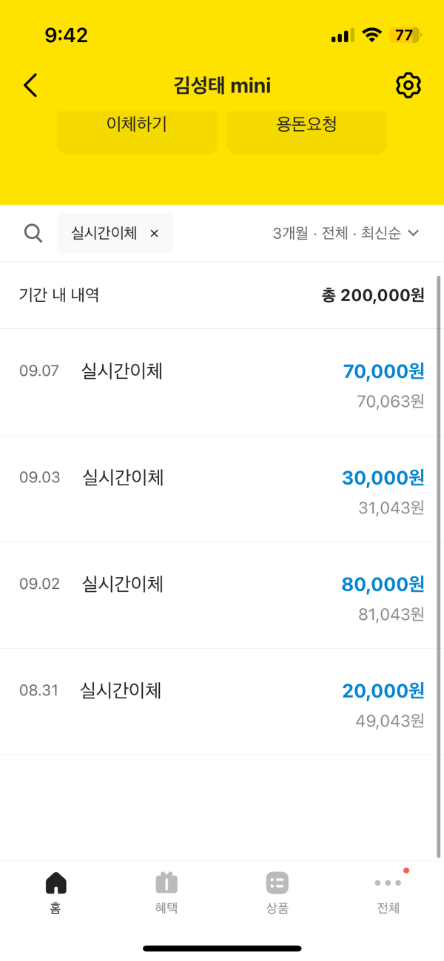Screen dimensions: 444x961
Task: Open settings via the gear icon
Action: click(408, 86)
